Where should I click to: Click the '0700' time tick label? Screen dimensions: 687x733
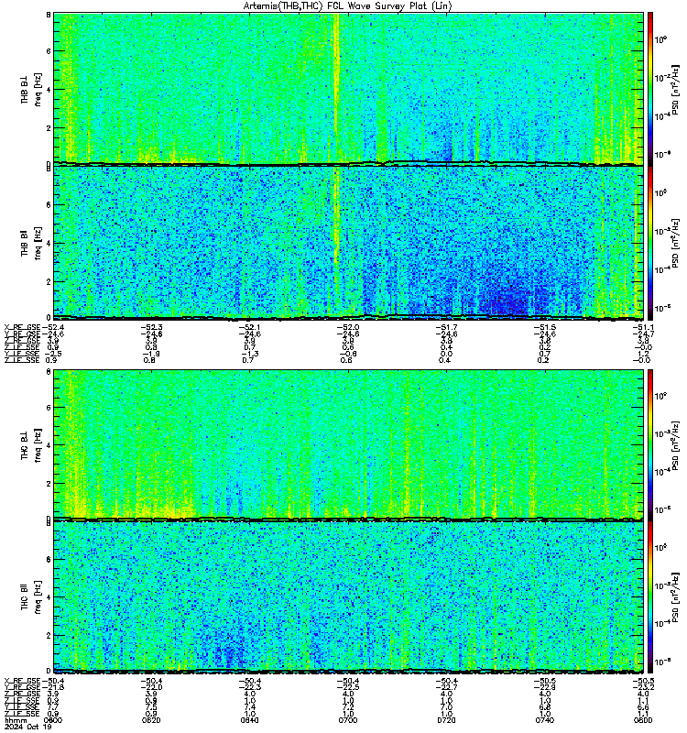tap(348, 720)
